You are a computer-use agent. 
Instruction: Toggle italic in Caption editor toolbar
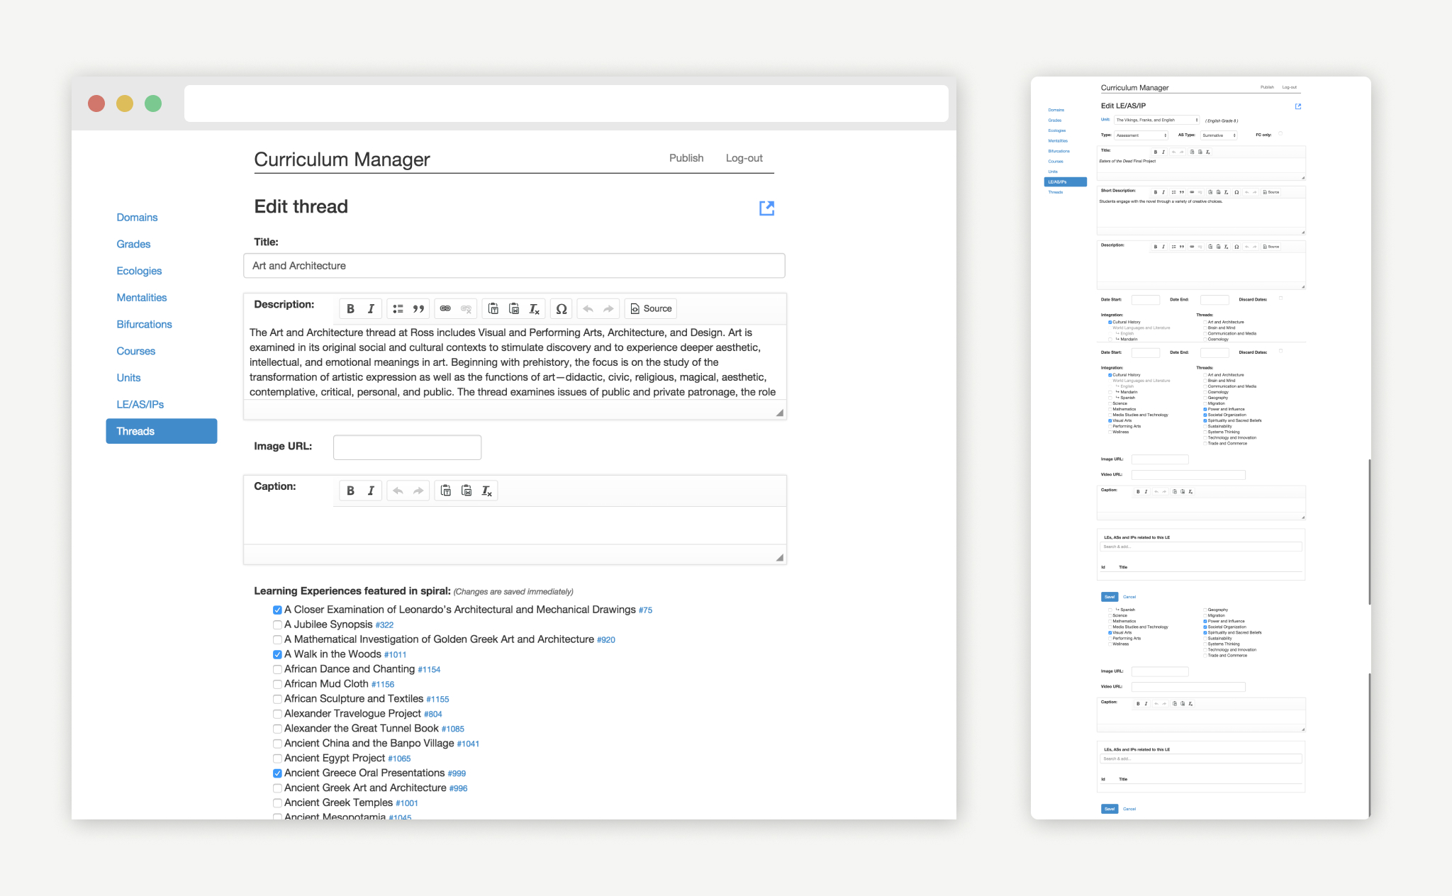point(371,491)
